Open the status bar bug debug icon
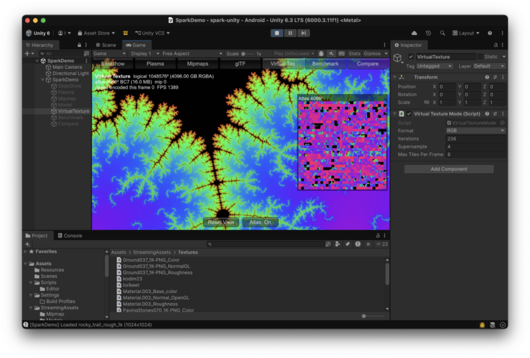 482,325
